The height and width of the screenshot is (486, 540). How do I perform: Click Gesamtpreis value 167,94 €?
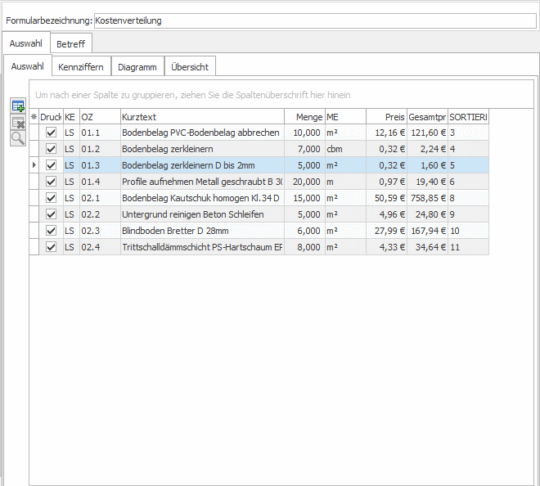427,231
